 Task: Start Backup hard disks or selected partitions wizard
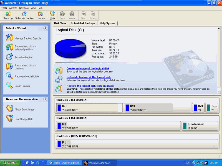(x=21, y=48)
